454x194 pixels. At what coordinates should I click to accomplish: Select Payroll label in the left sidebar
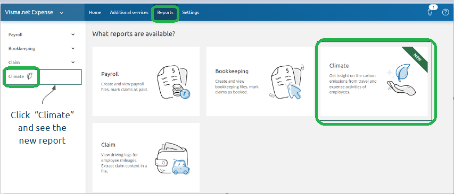pyautogui.click(x=15, y=34)
